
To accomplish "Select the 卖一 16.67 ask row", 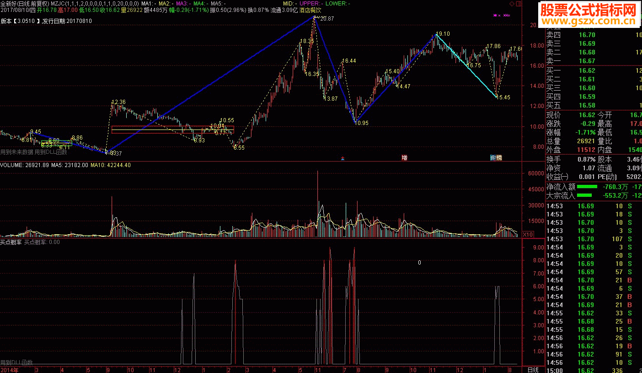I will coord(594,61).
